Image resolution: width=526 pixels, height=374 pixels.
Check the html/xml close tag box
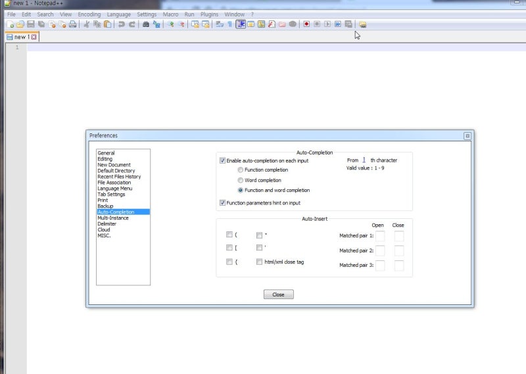(x=259, y=262)
